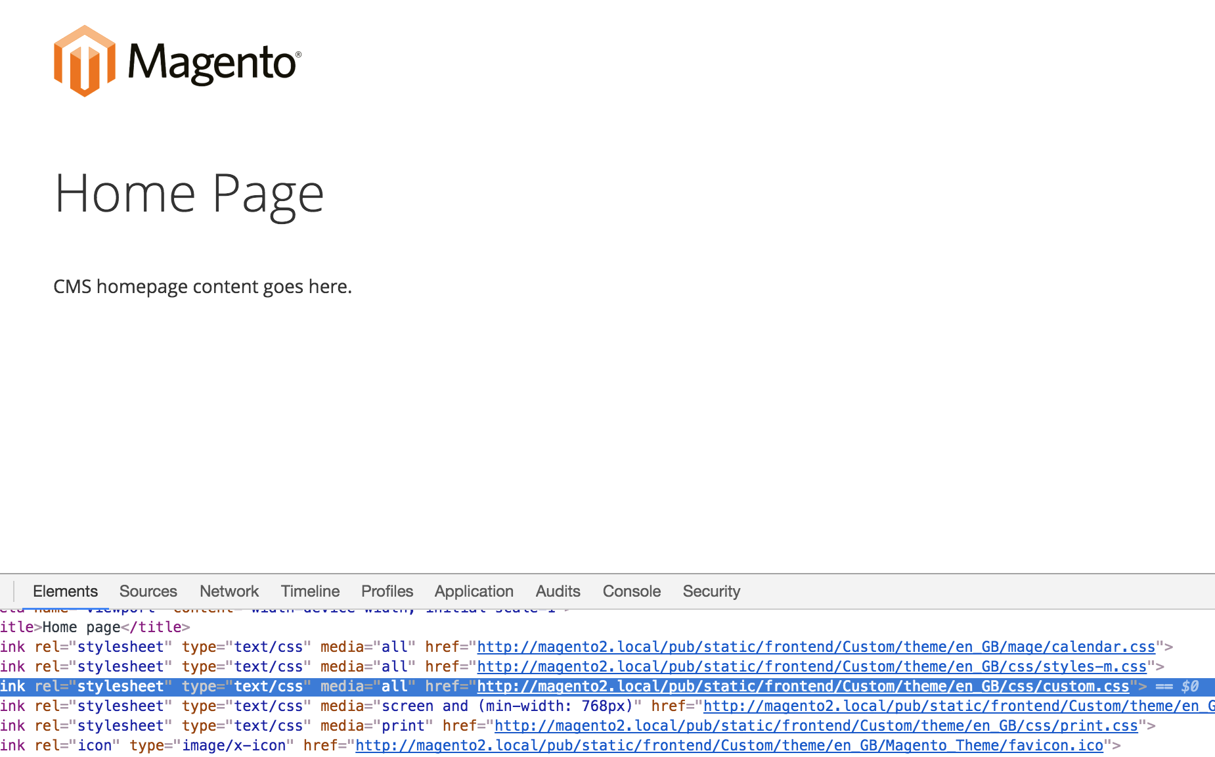Click the orange Magento hexagon logo icon

[84, 61]
